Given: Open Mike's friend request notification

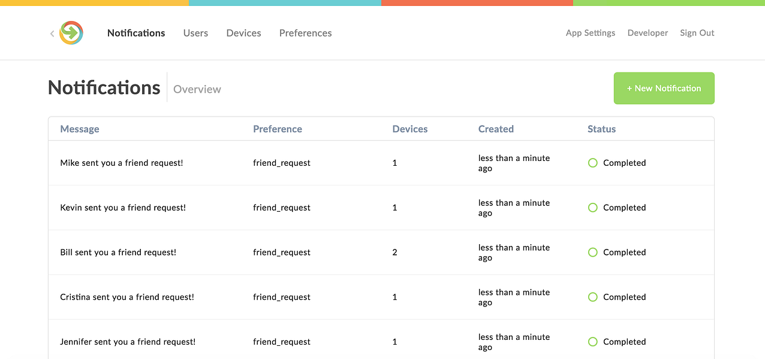Looking at the screenshot, I should (x=122, y=163).
